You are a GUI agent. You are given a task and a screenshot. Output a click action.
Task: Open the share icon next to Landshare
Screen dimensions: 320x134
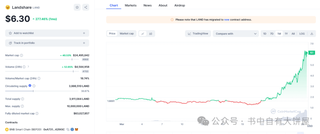86,7
